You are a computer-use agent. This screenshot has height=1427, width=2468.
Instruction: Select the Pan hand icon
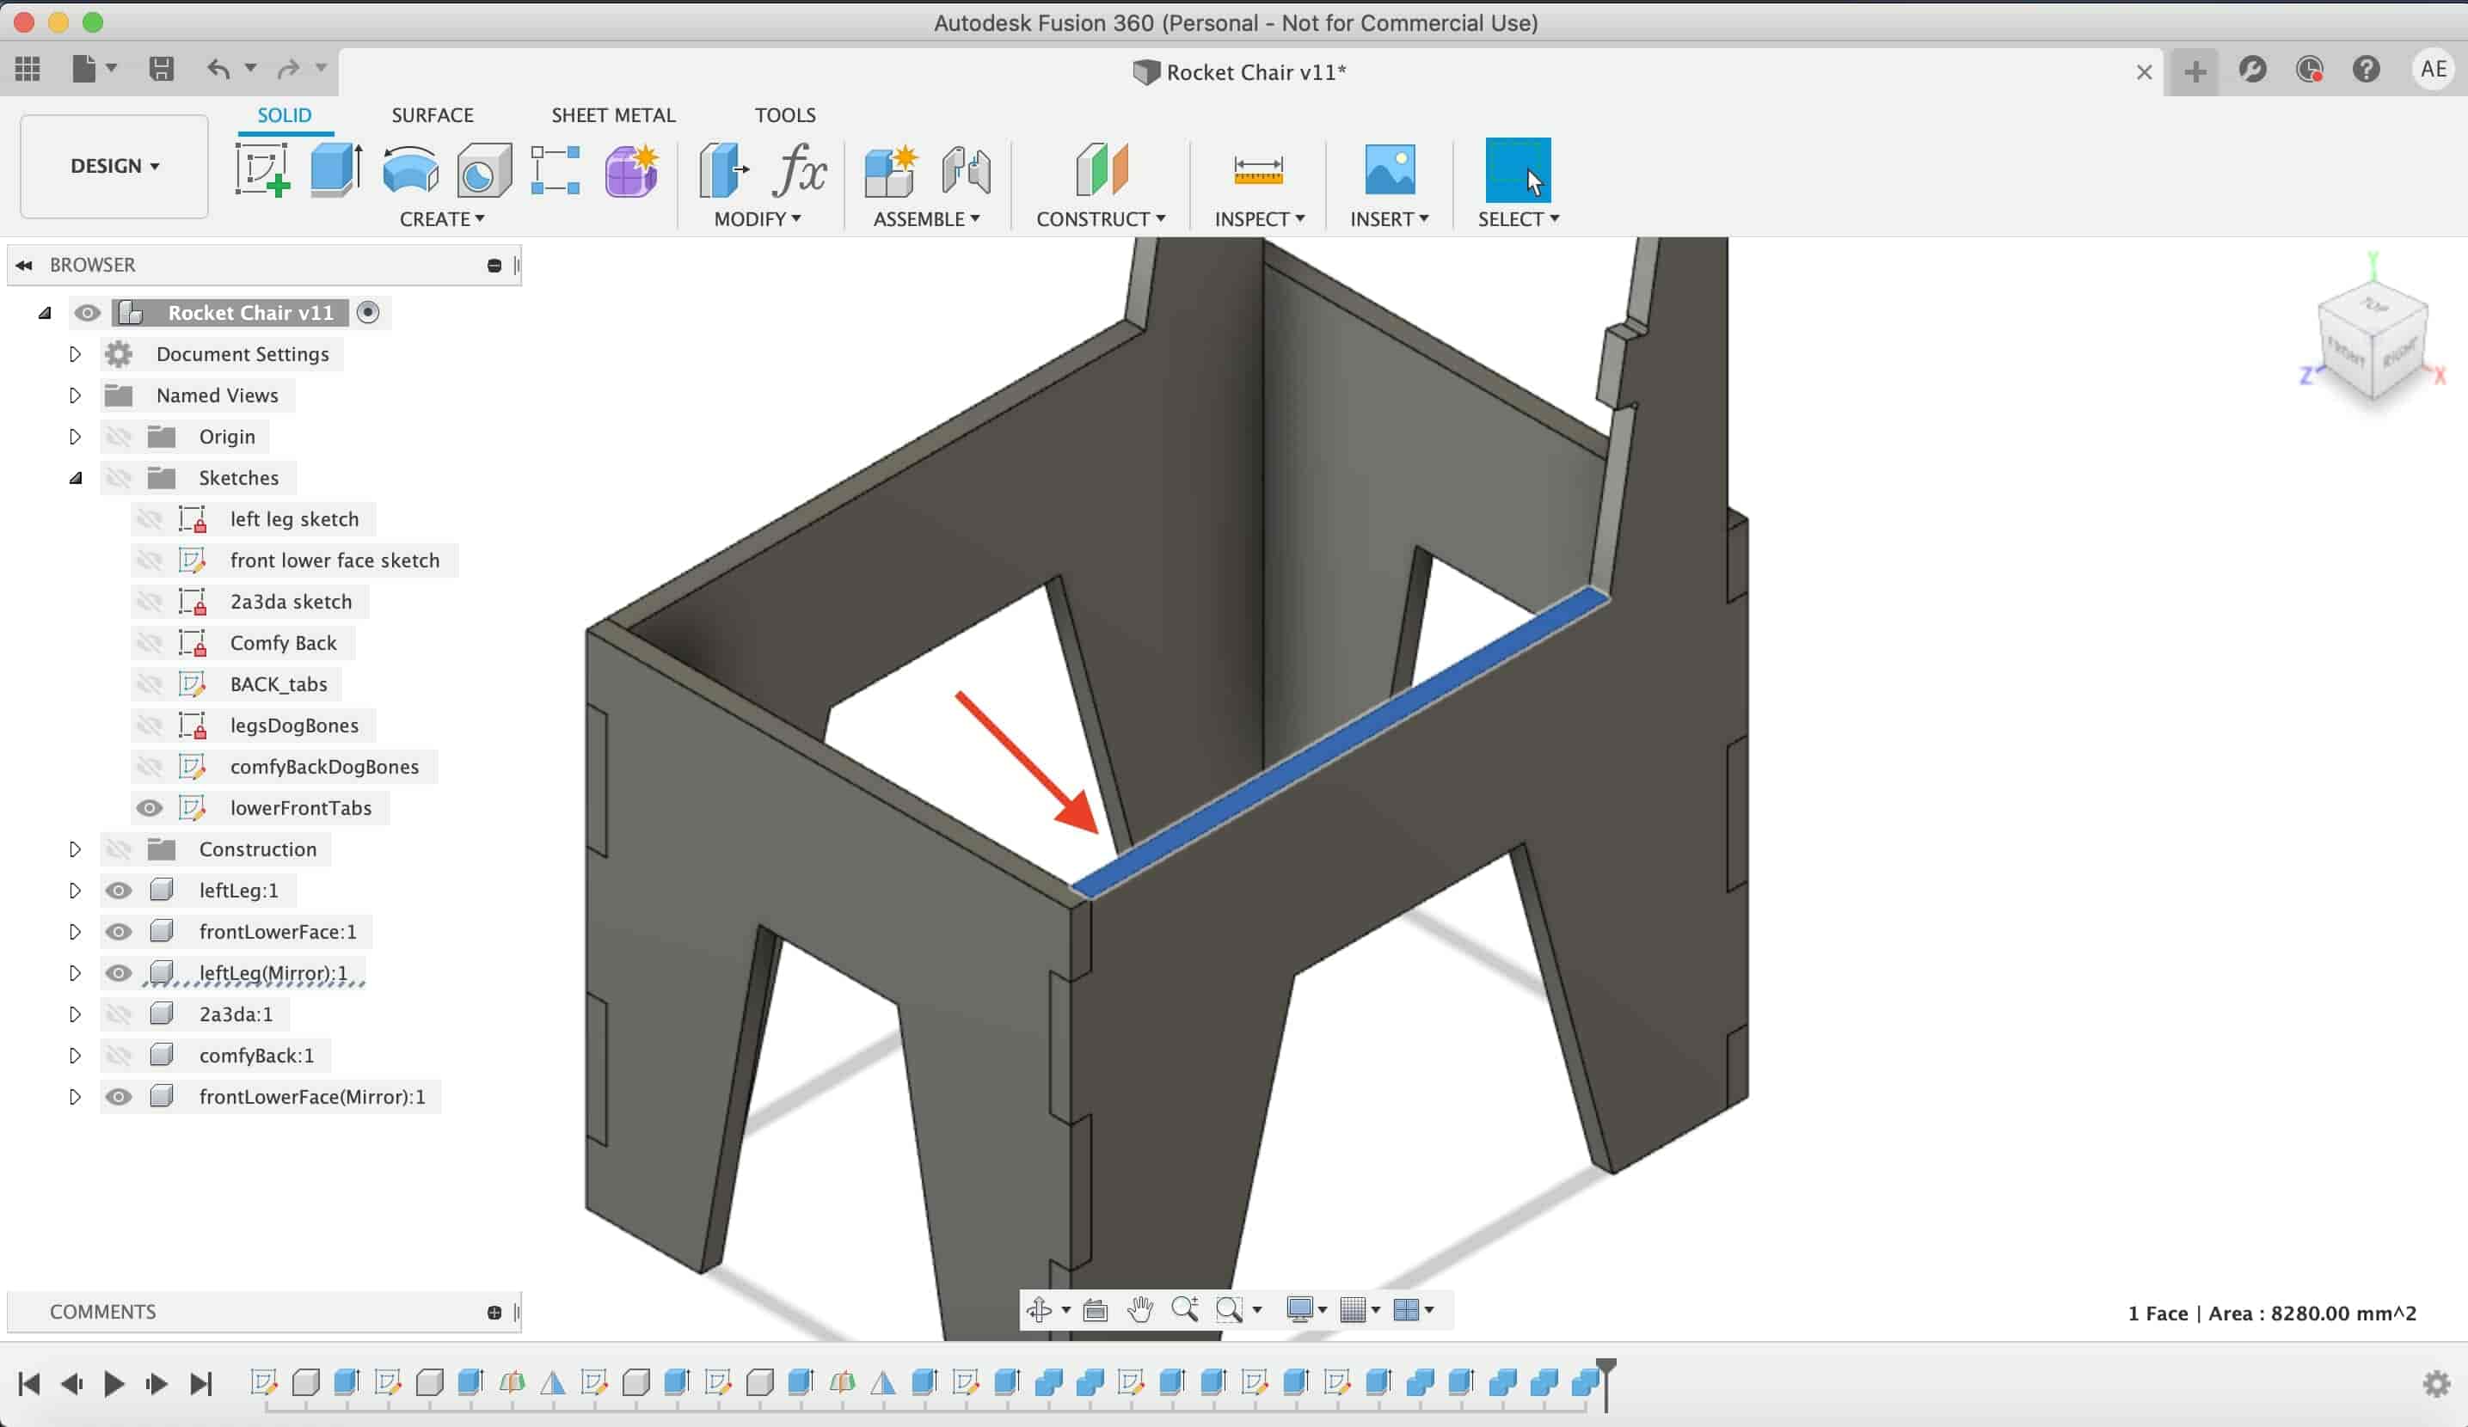click(1139, 1309)
